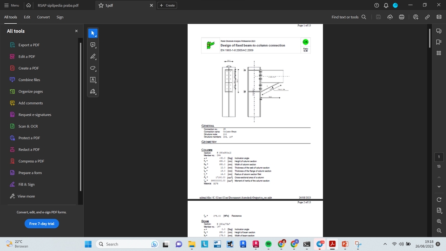Open the comments side panel
The width and height of the screenshot is (446, 251).
pyautogui.click(x=439, y=31)
